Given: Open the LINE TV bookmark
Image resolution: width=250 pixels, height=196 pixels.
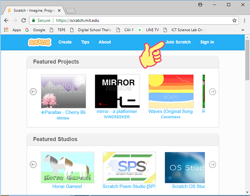Looking at the screenshot, I should tap(149, 30).
